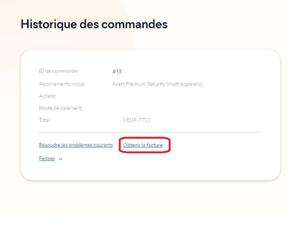Click the up chevron beside Fermer
The height and width of the screenshot is (233, 293).
tap(61, 159)
